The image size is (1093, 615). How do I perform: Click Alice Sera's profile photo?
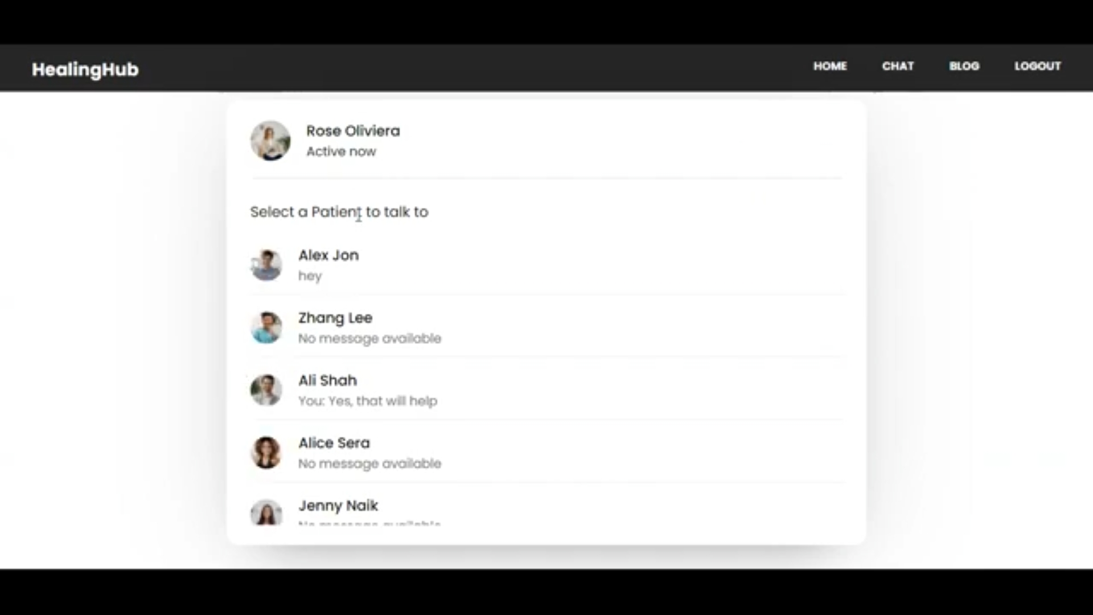(266, 453)
